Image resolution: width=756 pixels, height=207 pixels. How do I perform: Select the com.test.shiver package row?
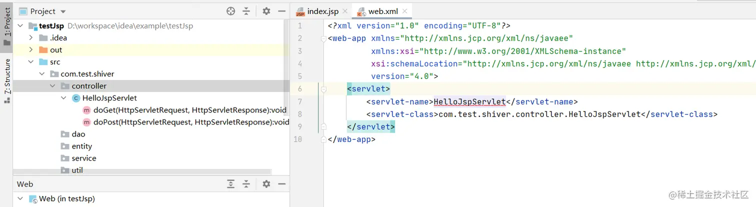point(150,74)
